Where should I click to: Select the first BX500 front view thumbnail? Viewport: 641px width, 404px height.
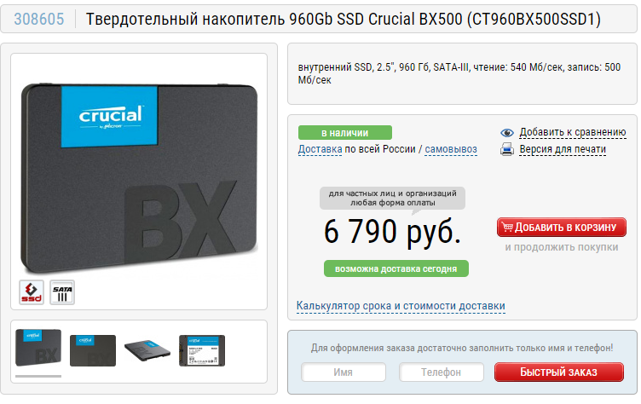click(x=38, y=348)
